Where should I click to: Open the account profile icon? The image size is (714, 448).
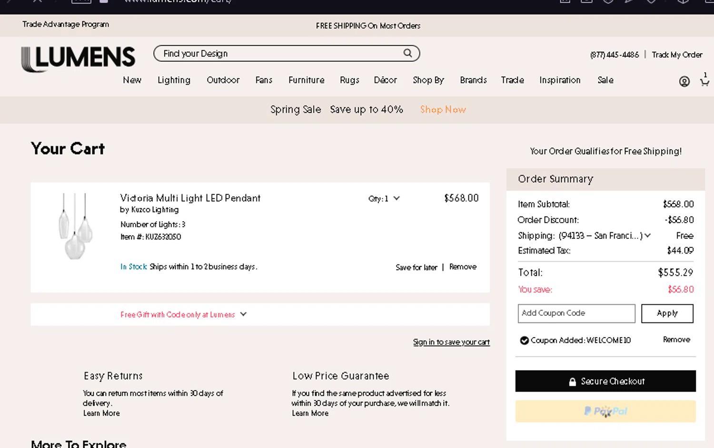684,81
